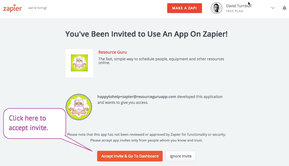Click the square Resource Guru app icon
The height and width of the screenshot is (166, 289).
[x=79, y=63]
